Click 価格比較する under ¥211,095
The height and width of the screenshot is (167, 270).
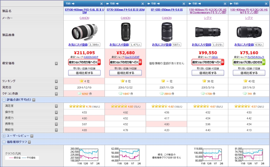point(84,73)
